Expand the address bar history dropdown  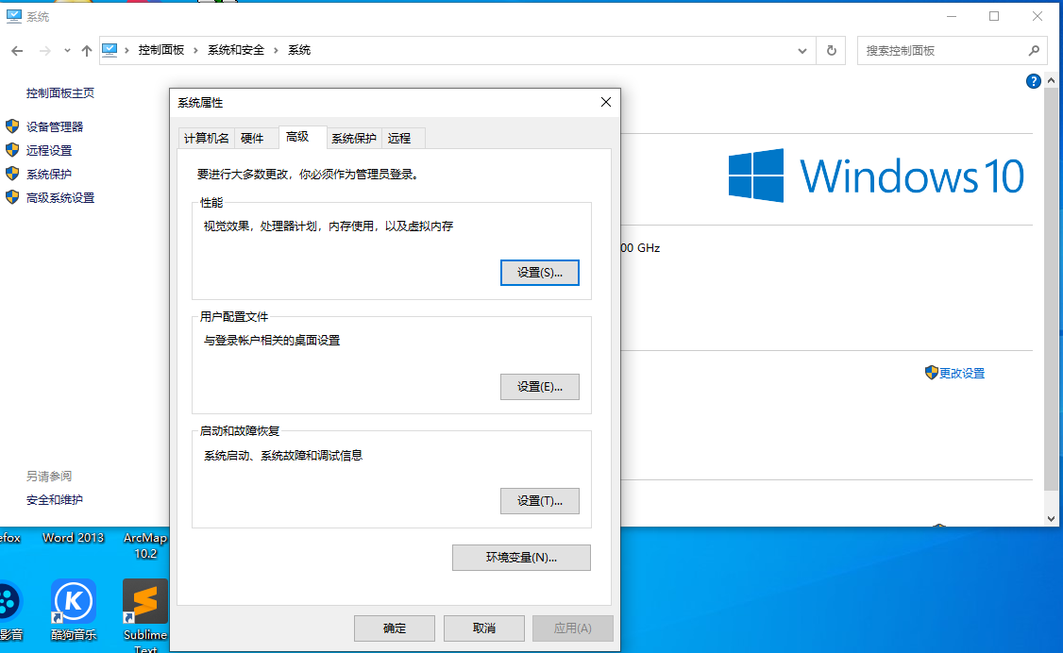tap(802, 51)
